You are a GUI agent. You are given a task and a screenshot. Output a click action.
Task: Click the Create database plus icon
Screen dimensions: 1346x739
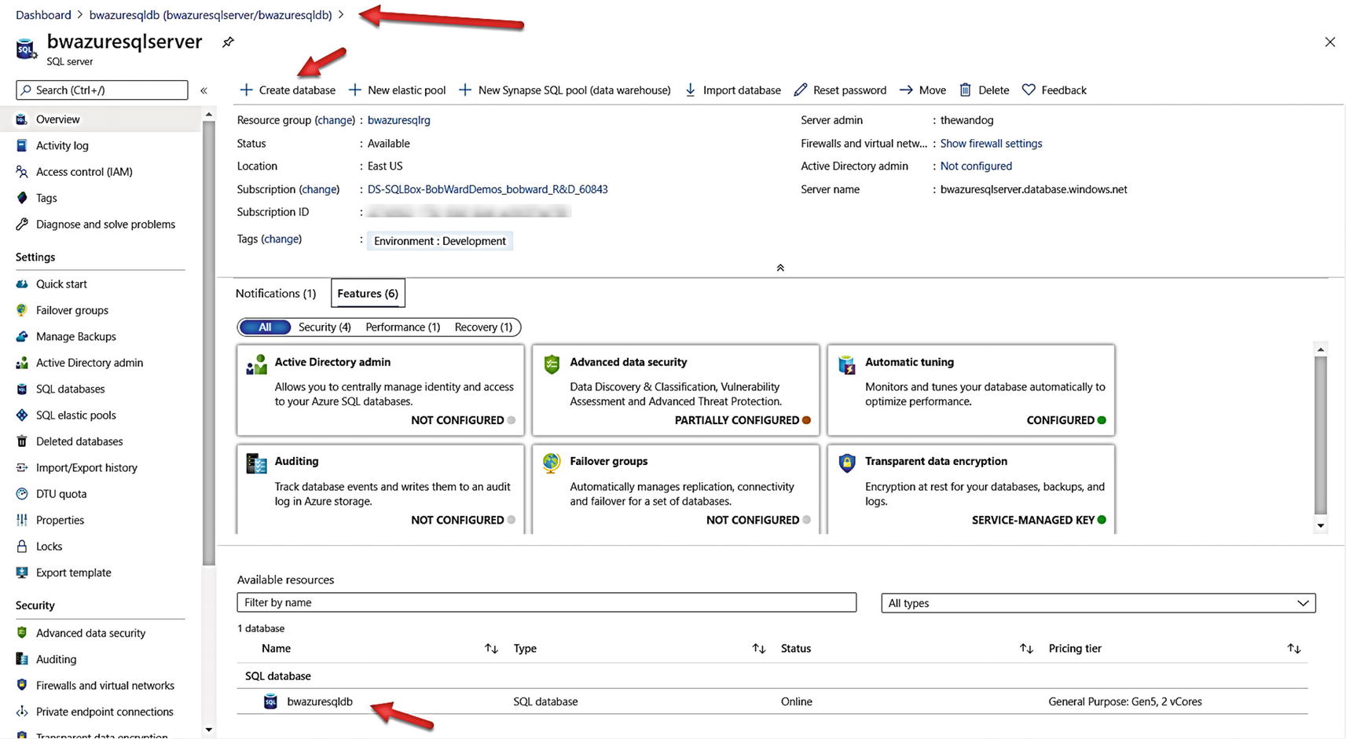pos(246,90)
